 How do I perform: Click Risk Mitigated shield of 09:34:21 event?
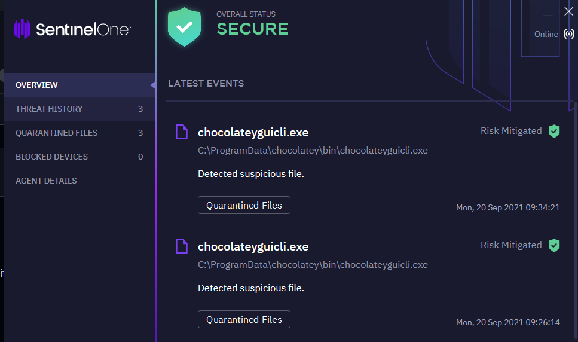pos(554,131)
